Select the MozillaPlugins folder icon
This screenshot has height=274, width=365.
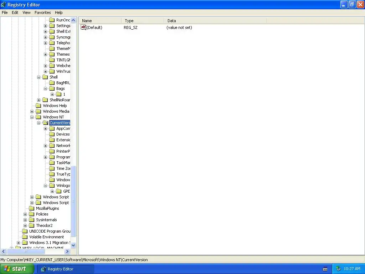tap(32, 208)
